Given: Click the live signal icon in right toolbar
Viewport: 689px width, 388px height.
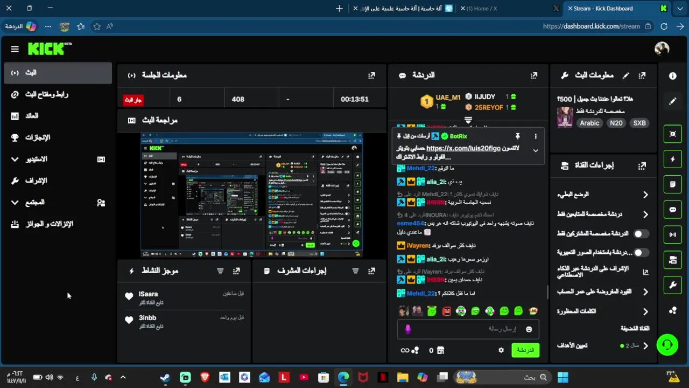Looking at the screenshot, I should click(x=673, y=235).
